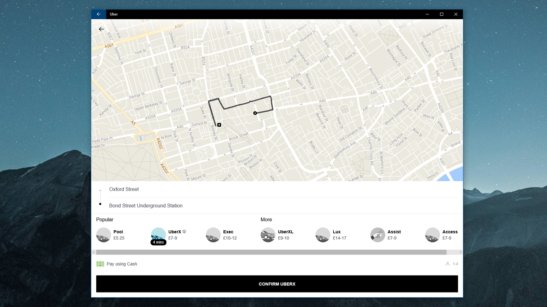Choose the Exec ride car icon

click(213, 235)
